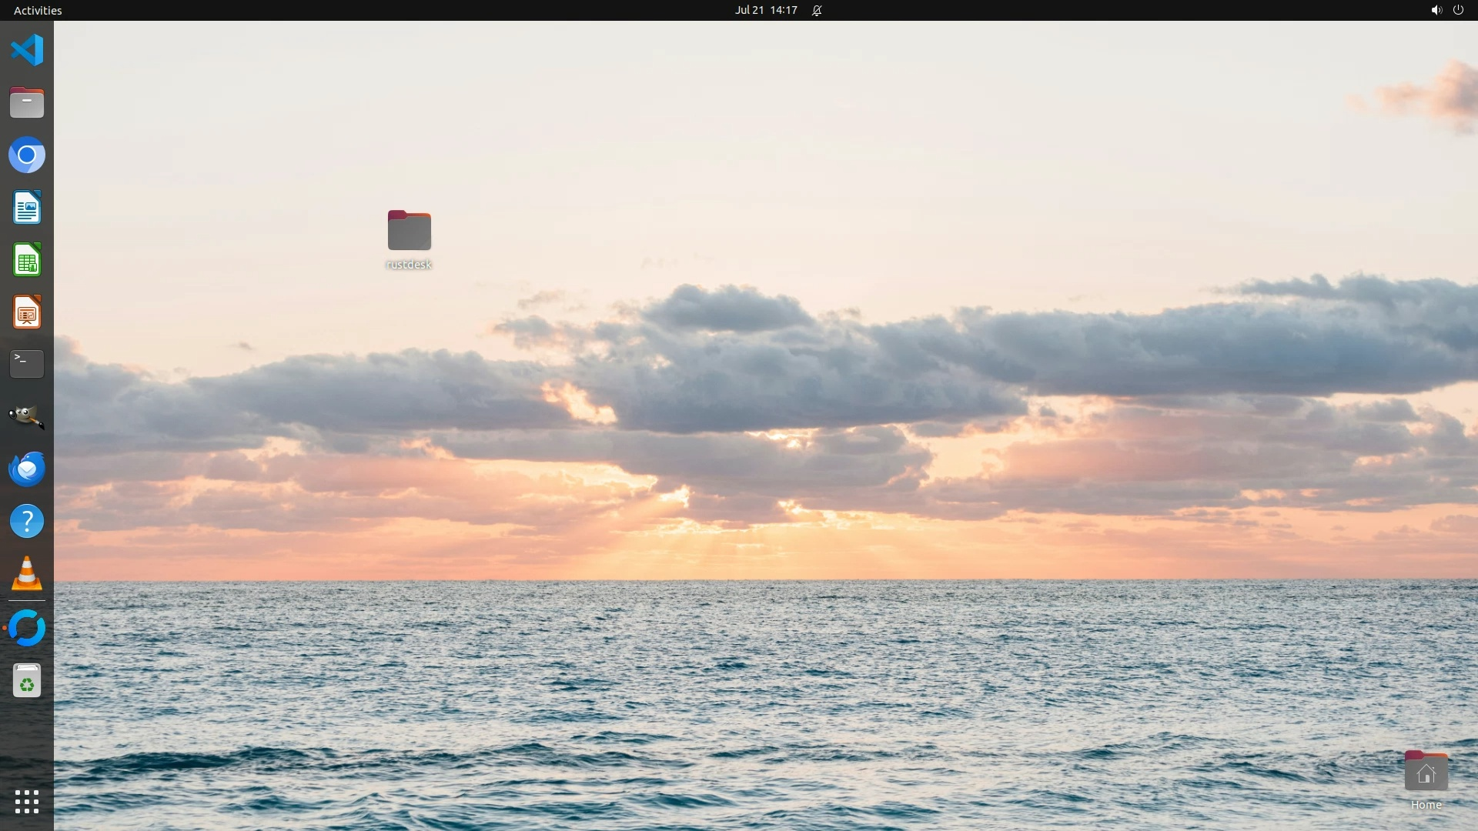Click the running blue circular-arrow app icon
This screenshot has width=1478, height=831.
pyautogui.click(x=27, y=628)
